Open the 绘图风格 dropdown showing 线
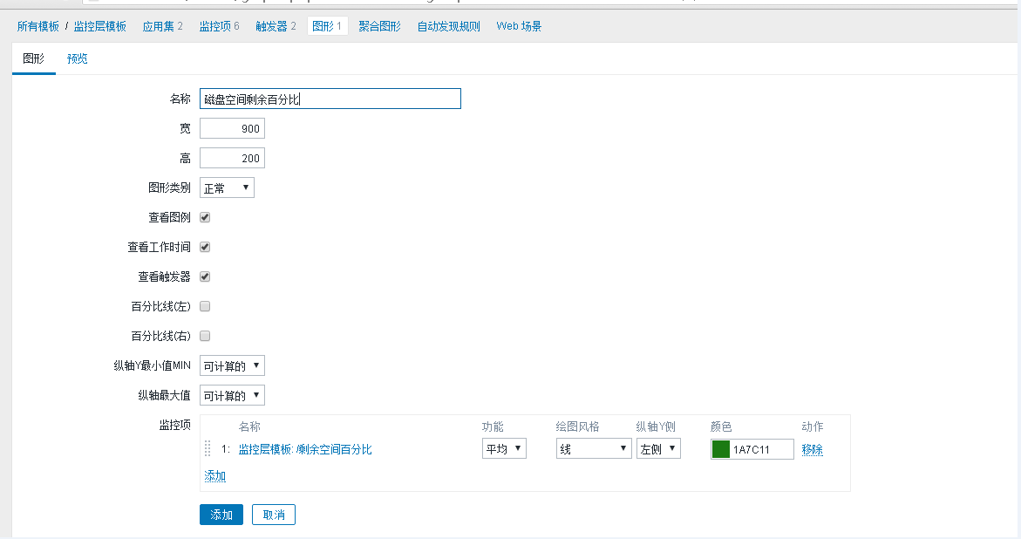The height and width of the screenshot is (539, 1021). click(x=594, y=449)
